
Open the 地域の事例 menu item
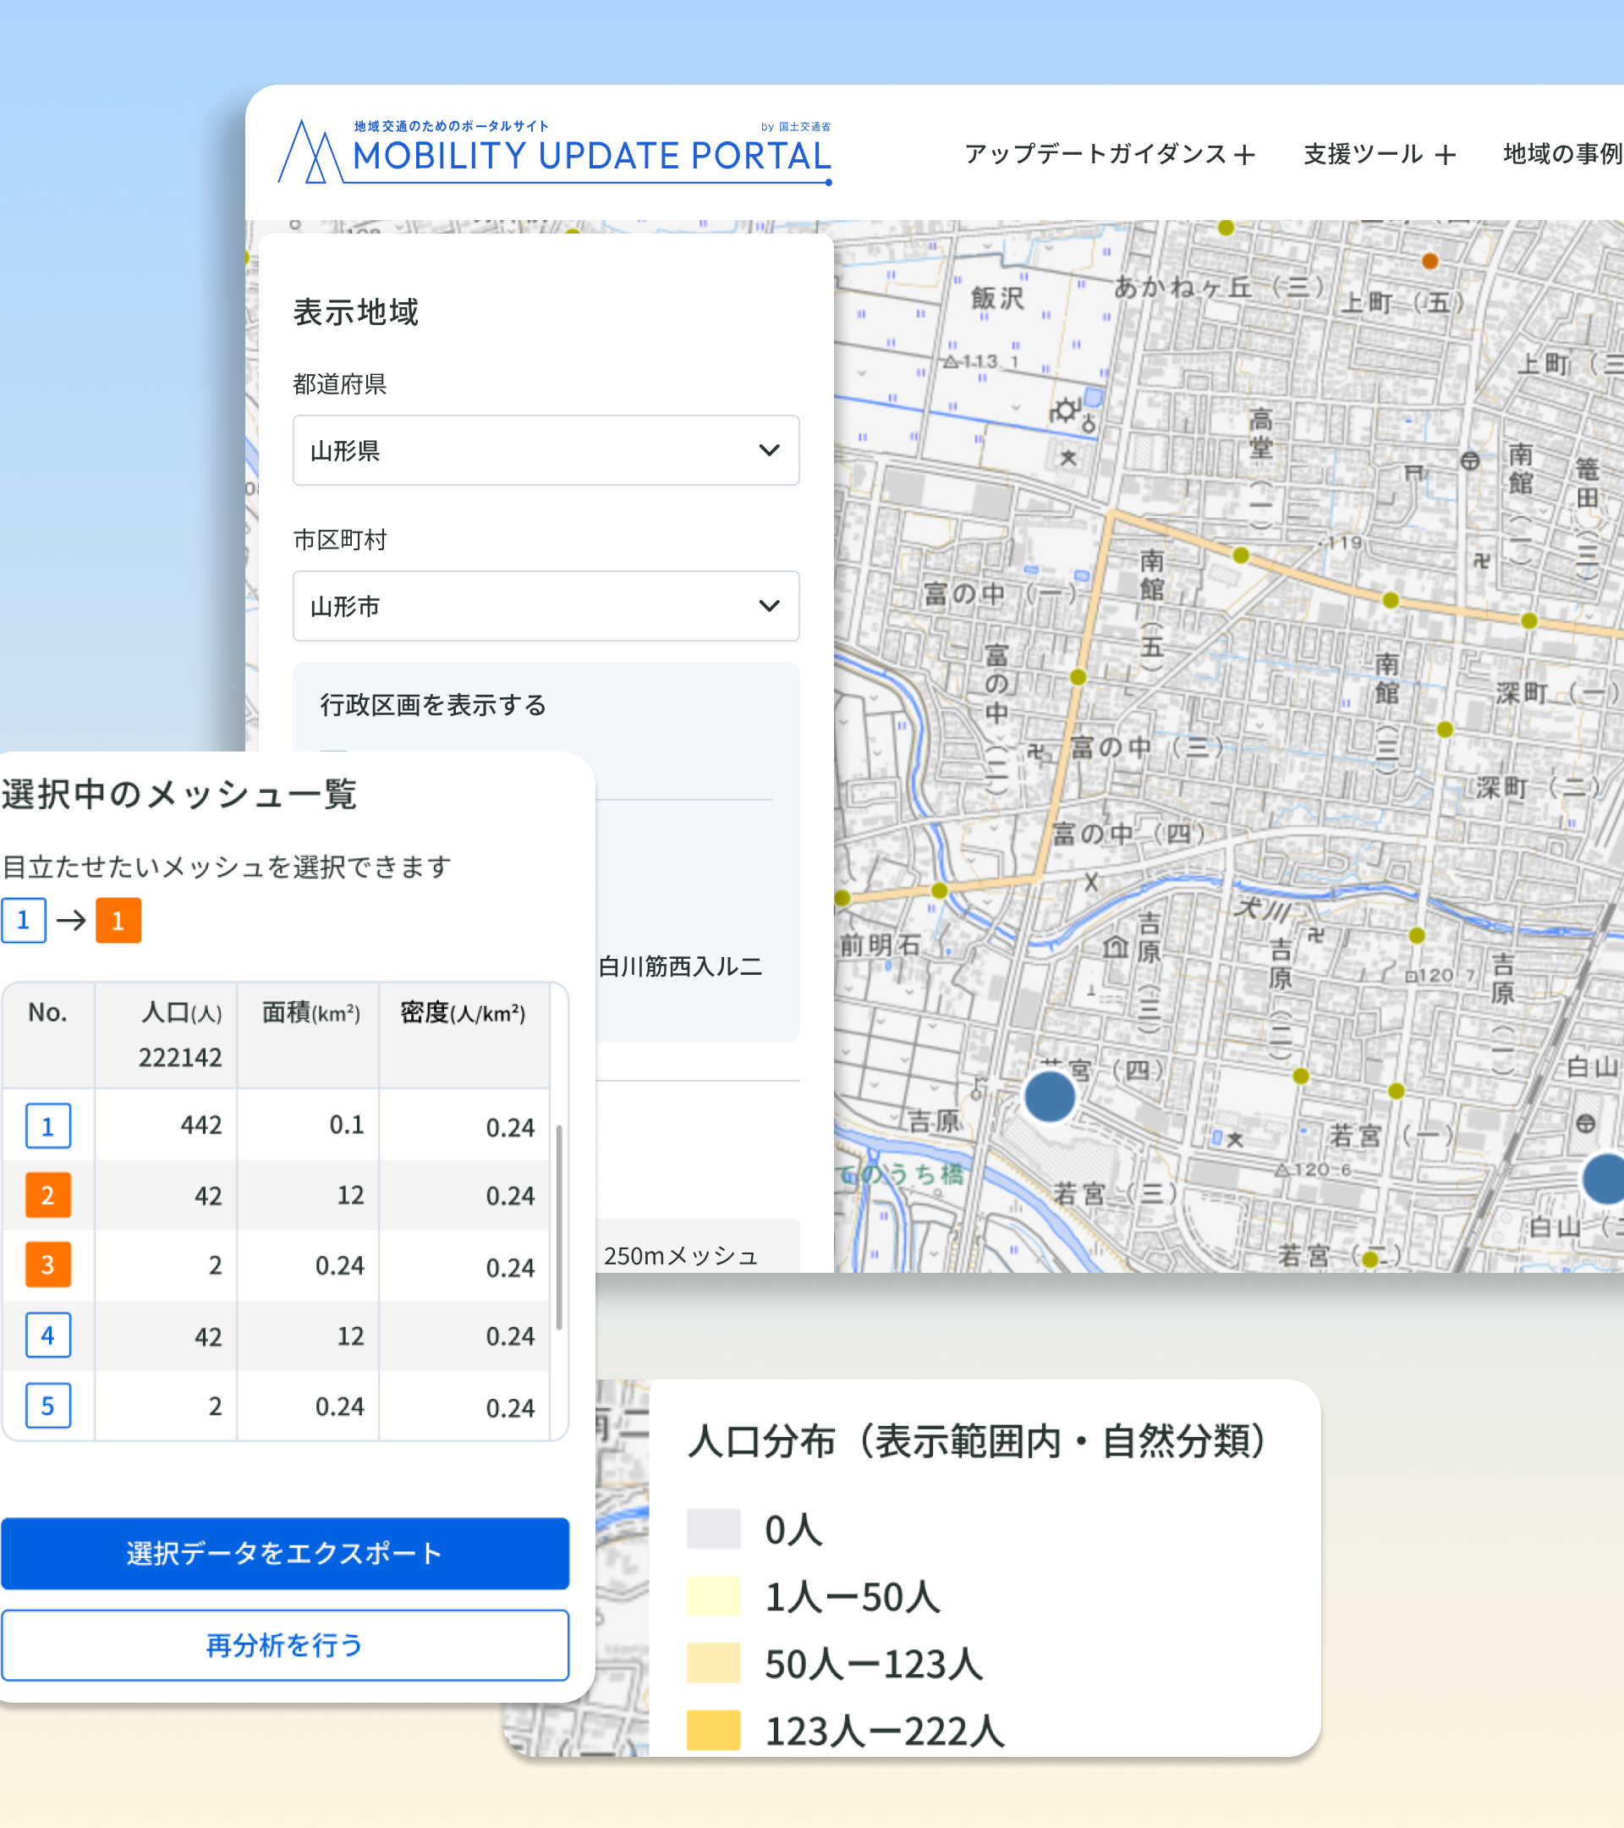click(1561, 155)
